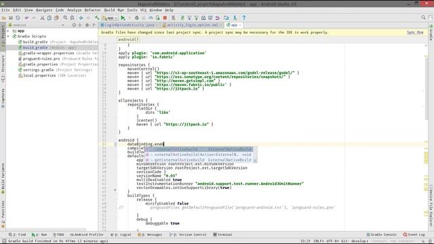Click the red Stop icon
The height and width of the screenshot is (244, 434).
click(165, 18)
